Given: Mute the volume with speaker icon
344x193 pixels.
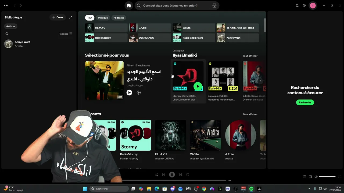Looking at the screenshot, I should click(316, 177).
